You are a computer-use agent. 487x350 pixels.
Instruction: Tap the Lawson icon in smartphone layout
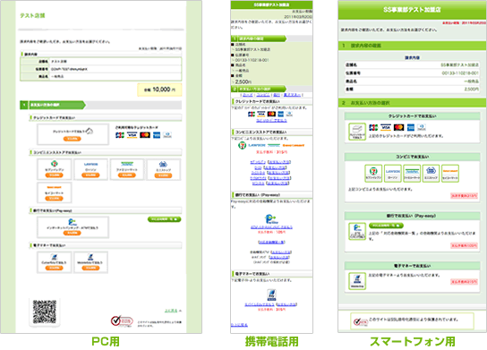pos(393,174)
